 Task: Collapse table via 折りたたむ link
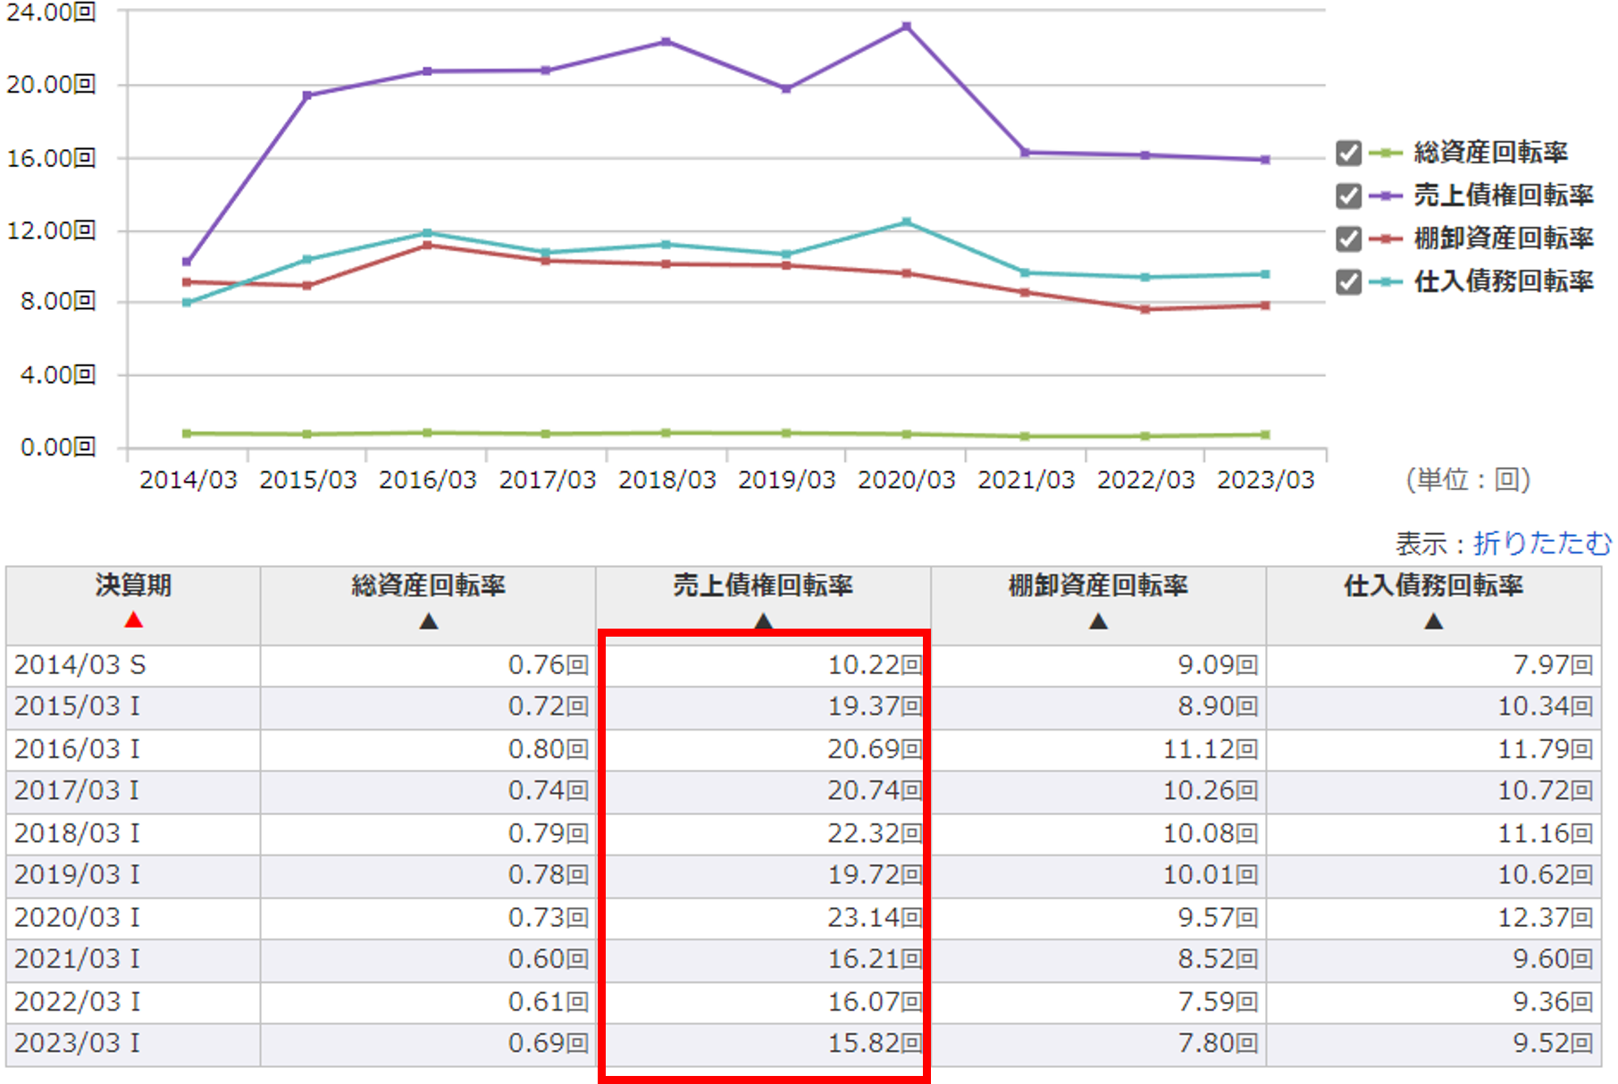(1542, 543)
